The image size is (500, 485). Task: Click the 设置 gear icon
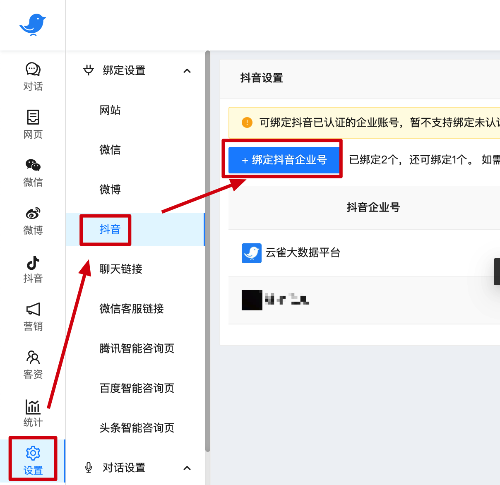click(x=33, y=453)
